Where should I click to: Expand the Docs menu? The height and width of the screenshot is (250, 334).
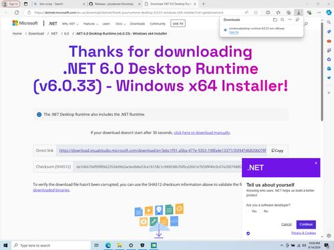[x=121, y=23]
